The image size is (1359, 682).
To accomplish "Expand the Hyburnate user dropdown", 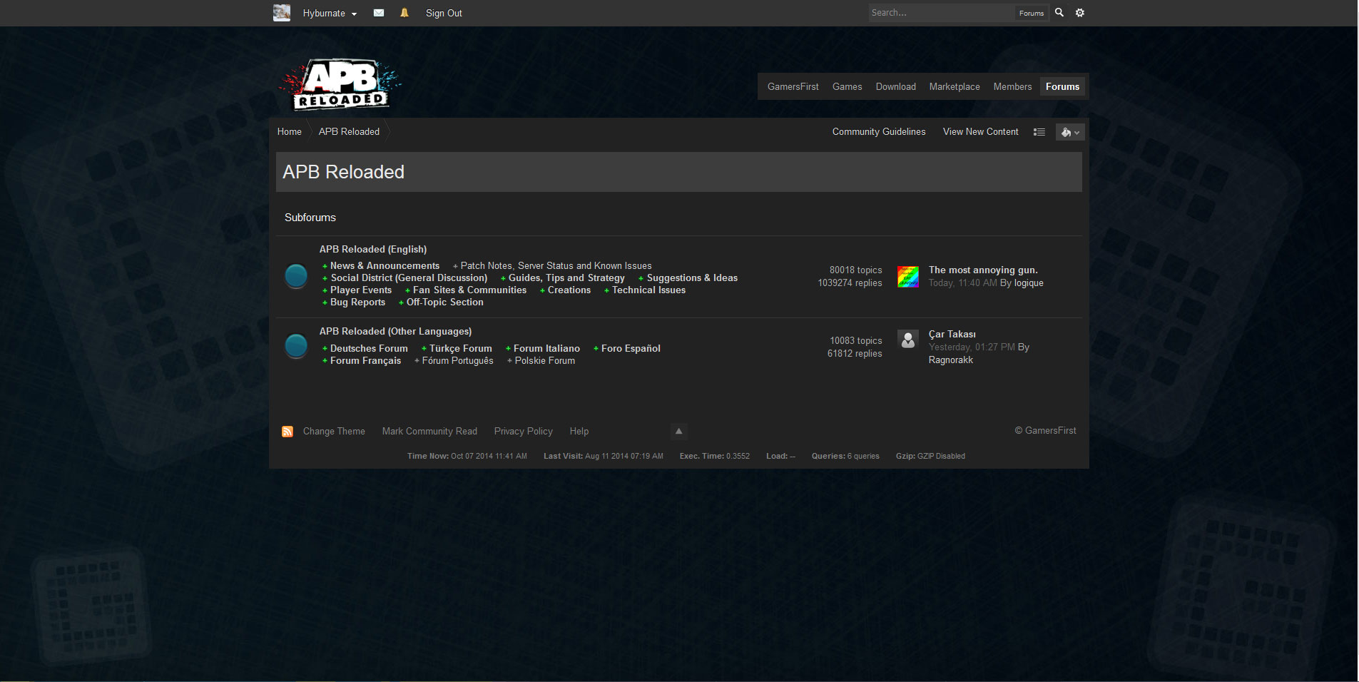I will (x=330, y=14).
